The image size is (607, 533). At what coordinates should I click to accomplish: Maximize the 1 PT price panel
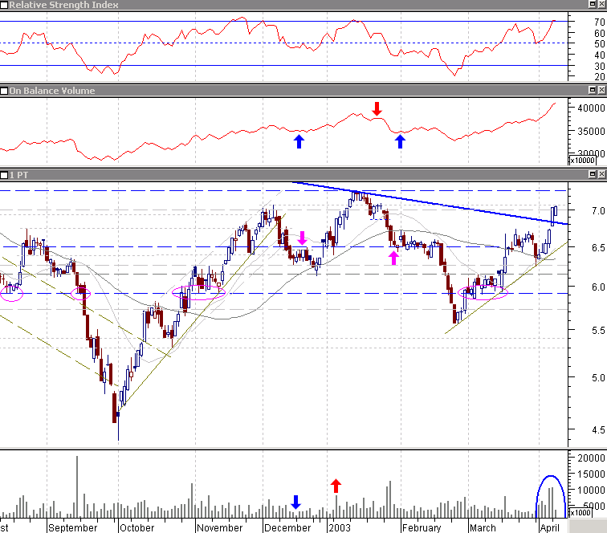593,174
